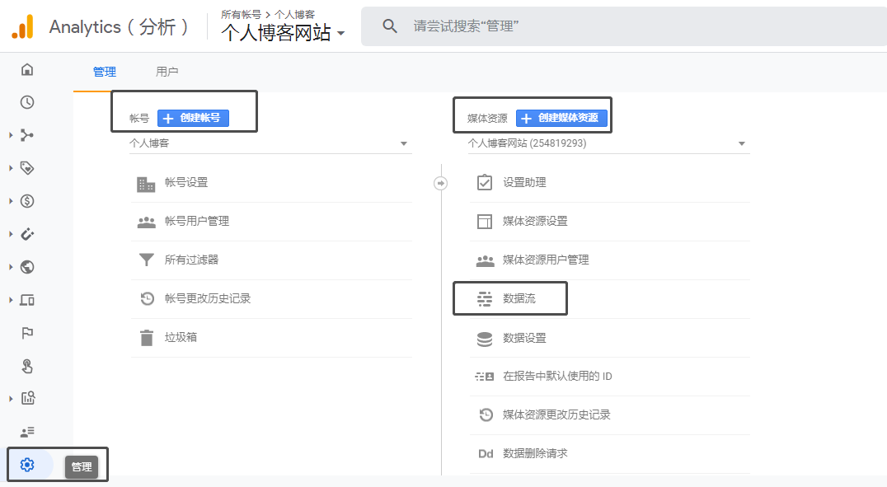Open the Acquisition branching-arrows sidebar icon
This screenshot has height=487, width=887.
pyautogui.click(x=27, y=135)
